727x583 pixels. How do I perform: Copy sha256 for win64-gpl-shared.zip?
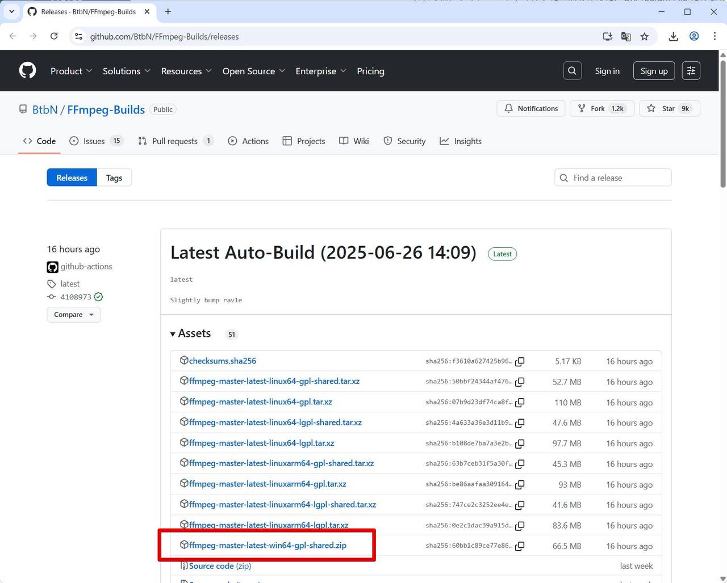point(520,546)
